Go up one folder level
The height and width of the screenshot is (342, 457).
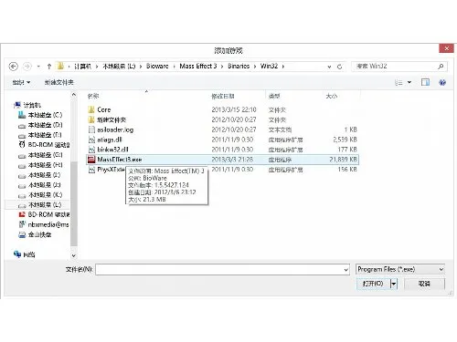coord(49,67)
